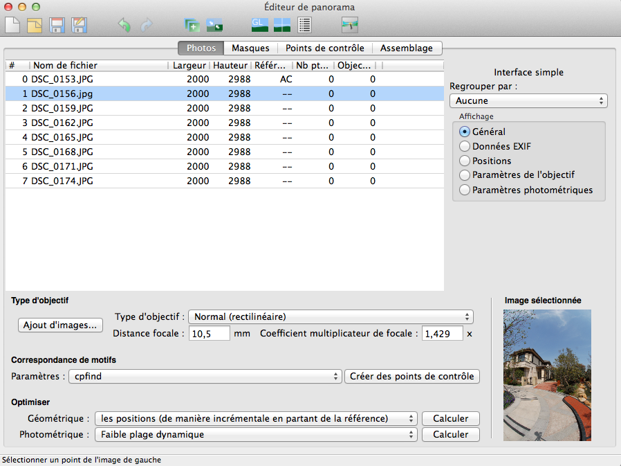Open the GL fast preview window
Viewport: 621px width, 466px height.
pyautogui.click(x=259, y=26)
